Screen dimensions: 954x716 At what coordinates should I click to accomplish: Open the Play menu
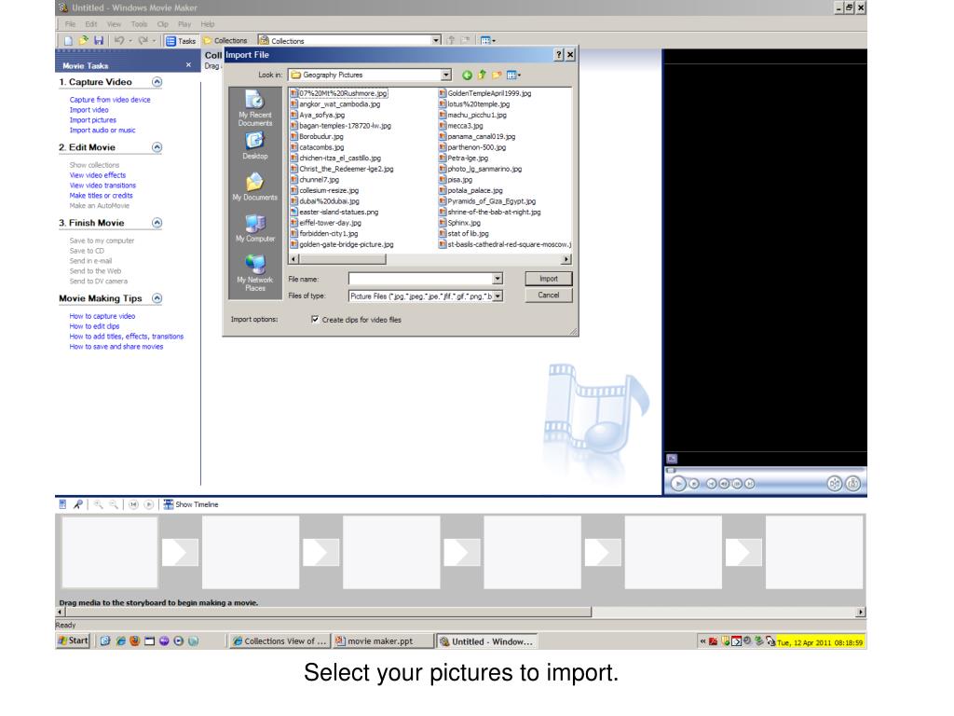[x=184, y=24]
